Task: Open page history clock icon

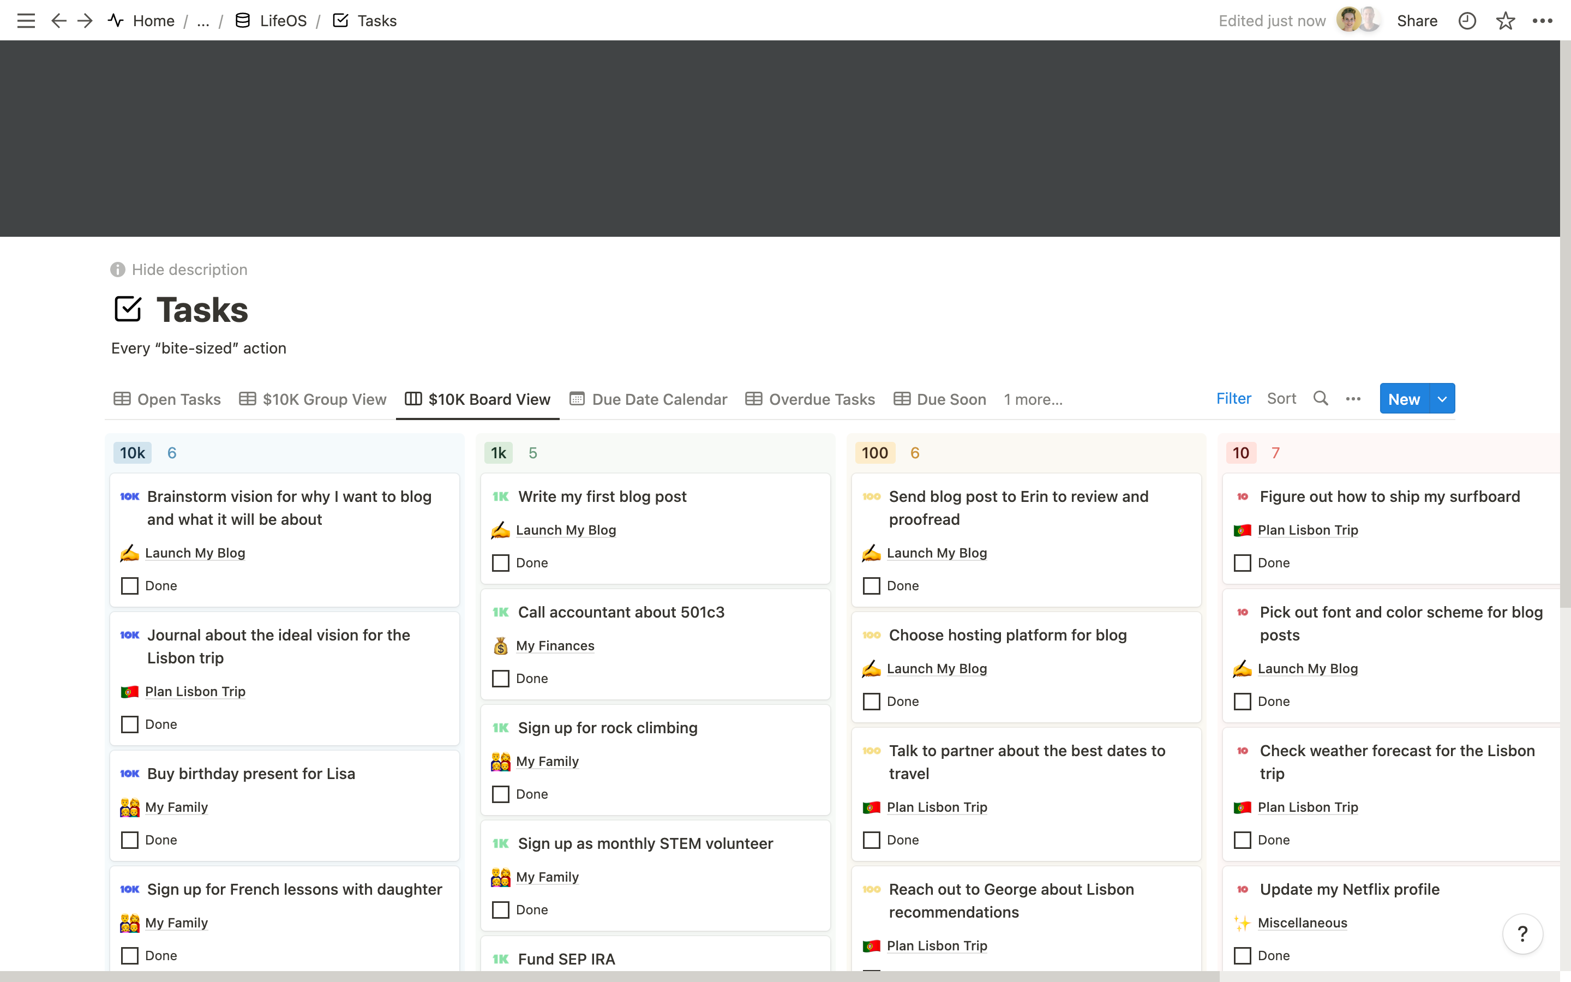Action: [x=1467, y=21]
